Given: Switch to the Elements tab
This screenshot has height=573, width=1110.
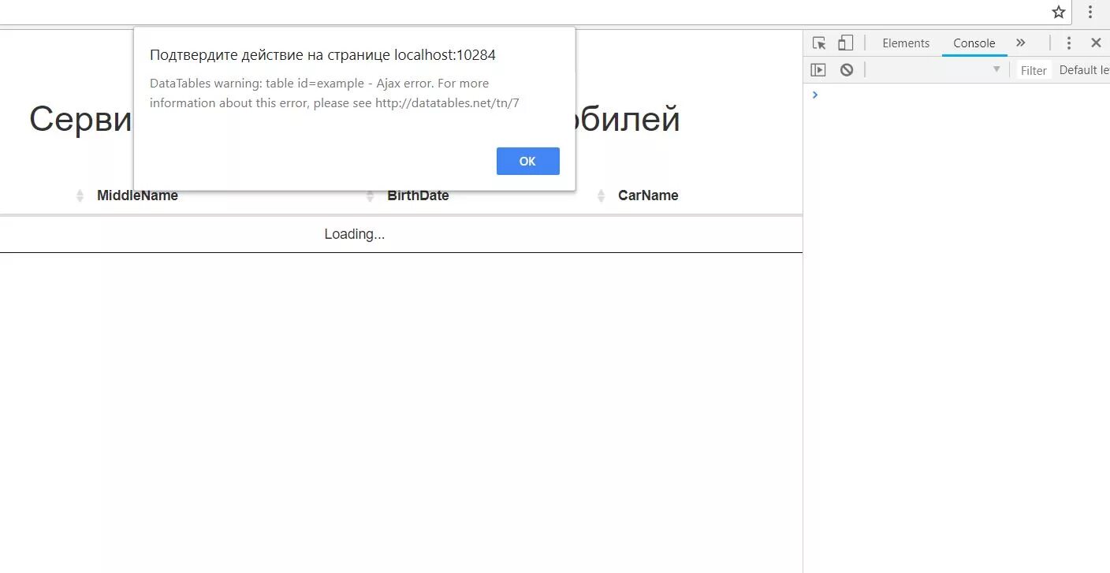Looking at the screenshot, I should point(906,43).
